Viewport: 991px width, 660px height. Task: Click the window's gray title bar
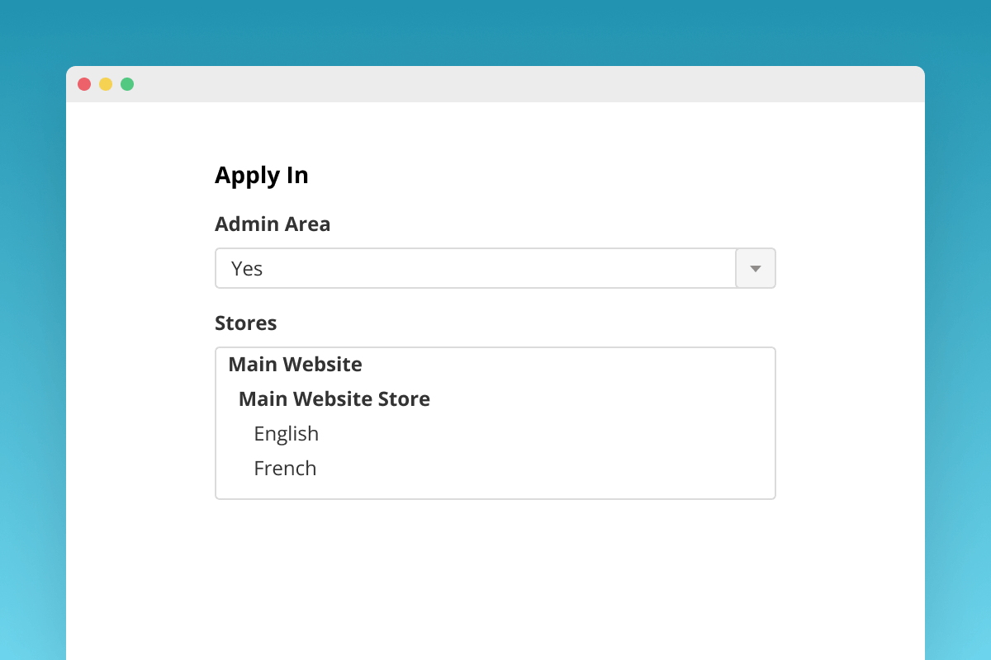point(495,84)
